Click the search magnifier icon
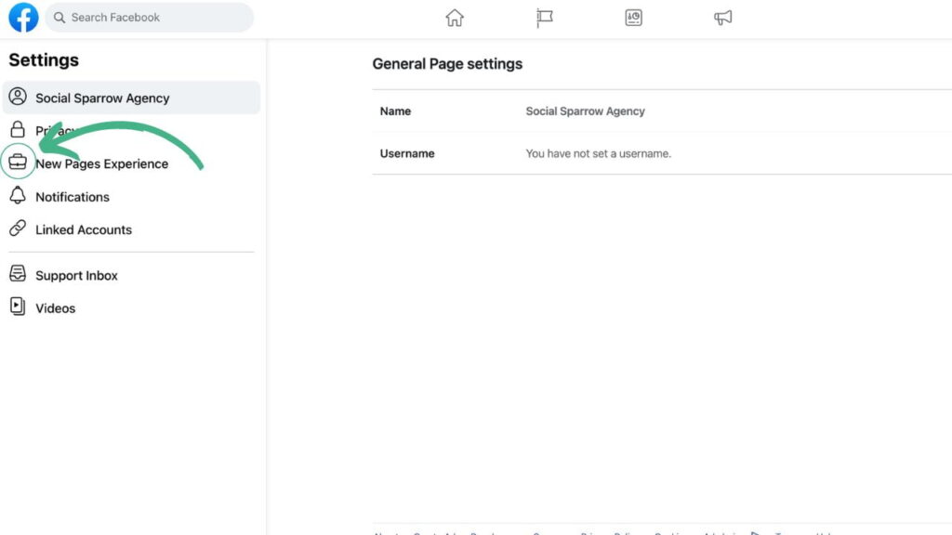 coord(59,18)
